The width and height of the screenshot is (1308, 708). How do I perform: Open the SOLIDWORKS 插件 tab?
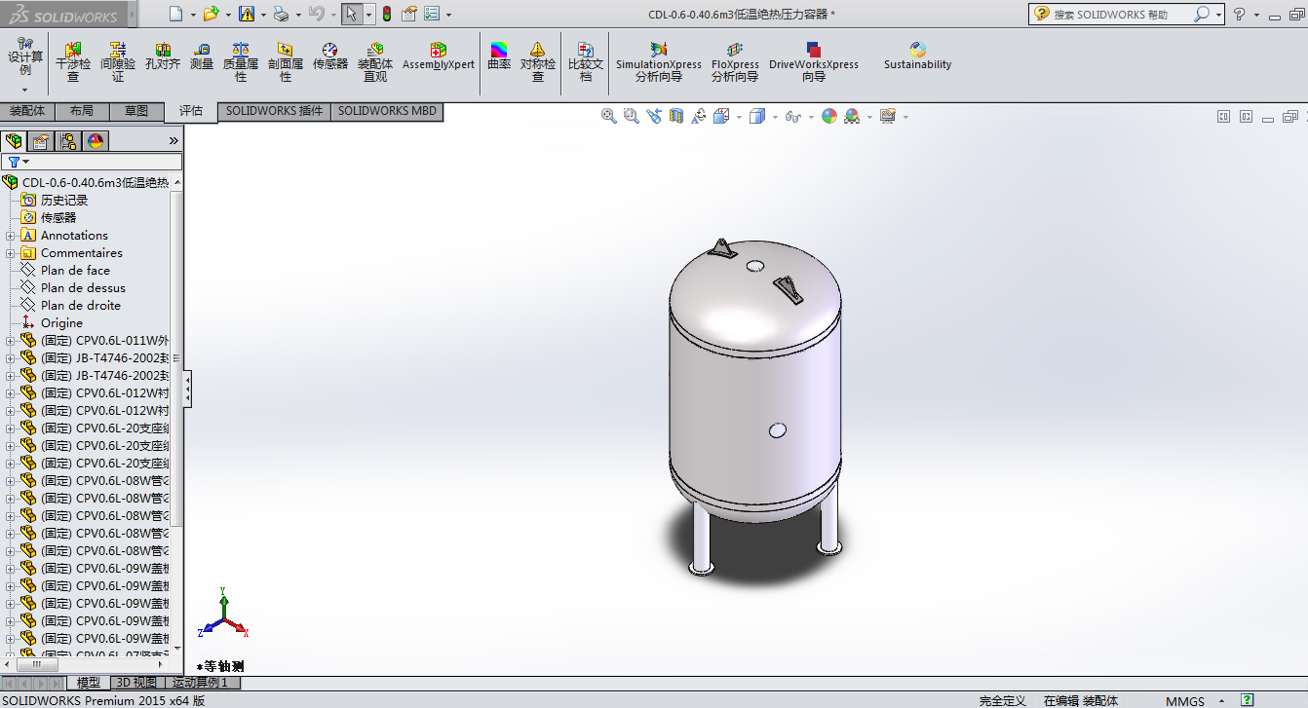click(274, 111)
